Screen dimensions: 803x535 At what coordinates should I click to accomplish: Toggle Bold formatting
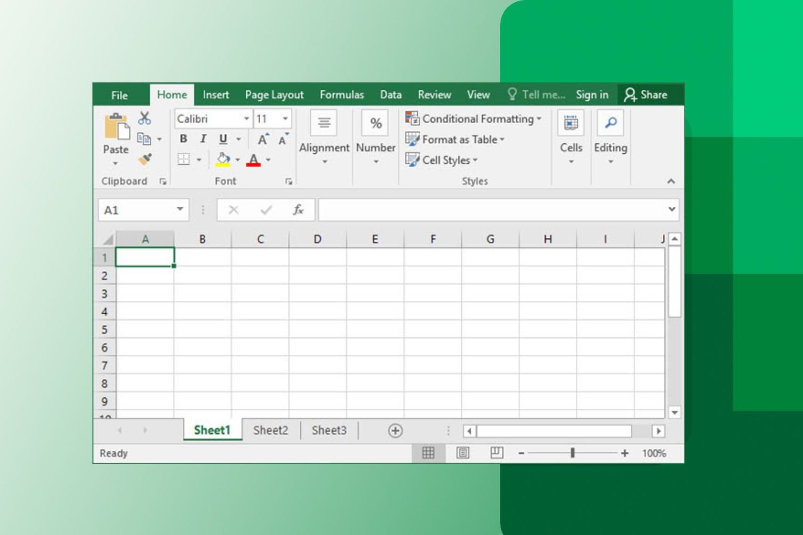click(x=183, y=139)
